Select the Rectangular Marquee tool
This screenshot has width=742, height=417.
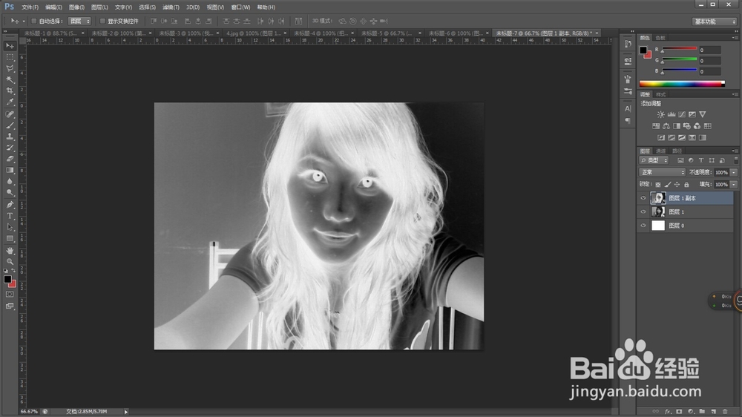point(10,57)
